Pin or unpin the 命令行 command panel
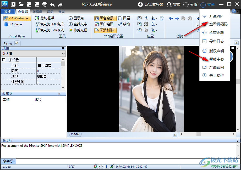 (x=237, y=140)
